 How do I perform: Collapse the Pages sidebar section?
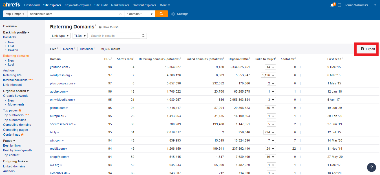9,141
